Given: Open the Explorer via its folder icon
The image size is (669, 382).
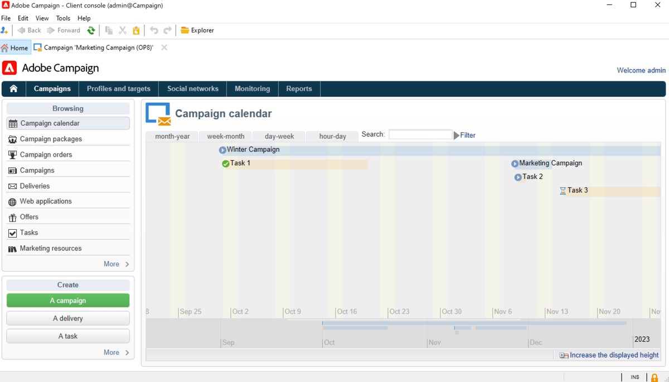Looking at the screenshot, I should [x=184, y=30].
